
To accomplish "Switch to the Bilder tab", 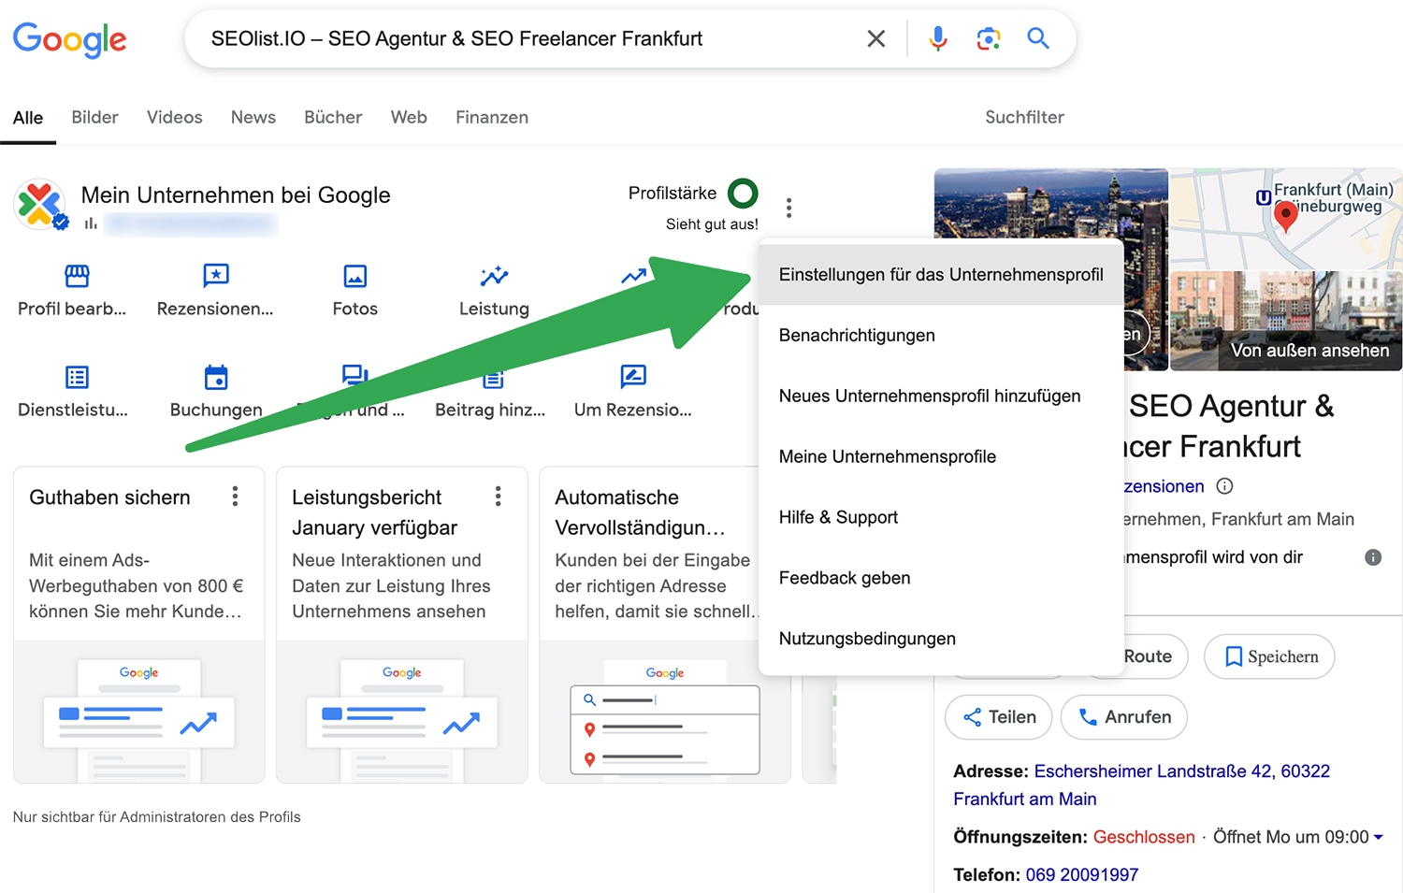I will pyautogui.click(x=94, y=118).
